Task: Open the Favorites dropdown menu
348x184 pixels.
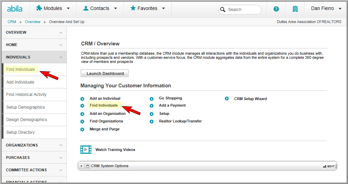Action: click(x=148, y=8)
